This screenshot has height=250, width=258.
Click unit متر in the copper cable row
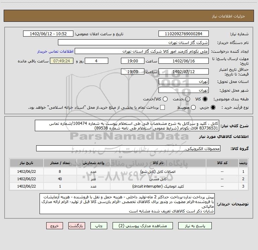pyautogui.click(x=93, y=179)
